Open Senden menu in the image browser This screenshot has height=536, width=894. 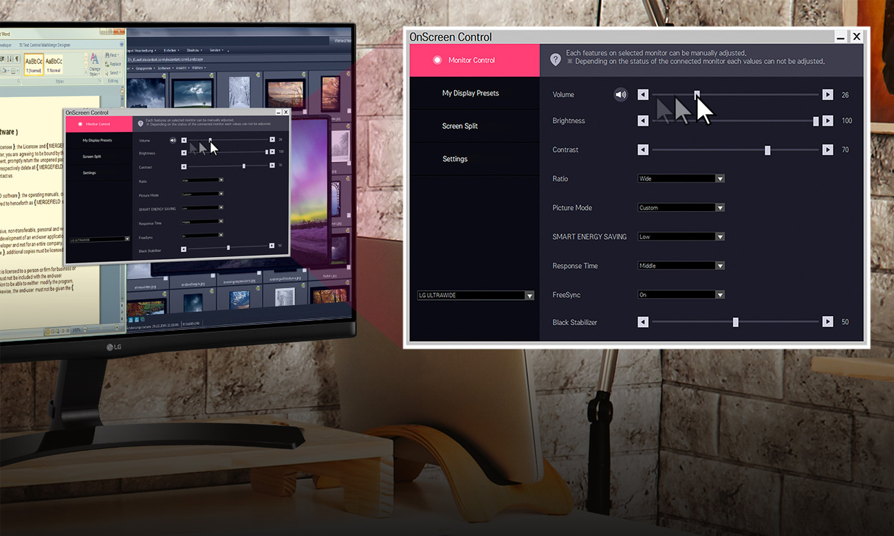pos(217,50)
